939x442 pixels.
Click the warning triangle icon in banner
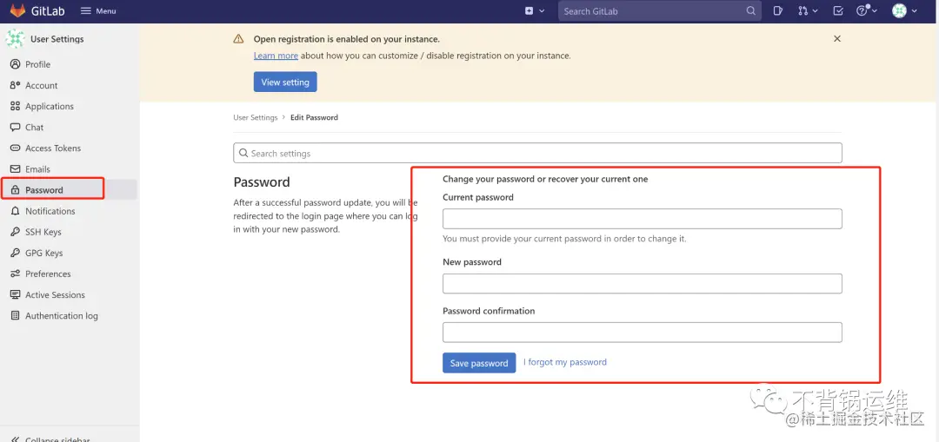tap(238, 39)
